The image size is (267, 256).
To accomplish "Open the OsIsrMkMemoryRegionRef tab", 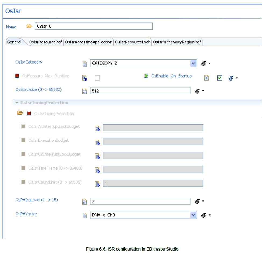I will [177, 42].
